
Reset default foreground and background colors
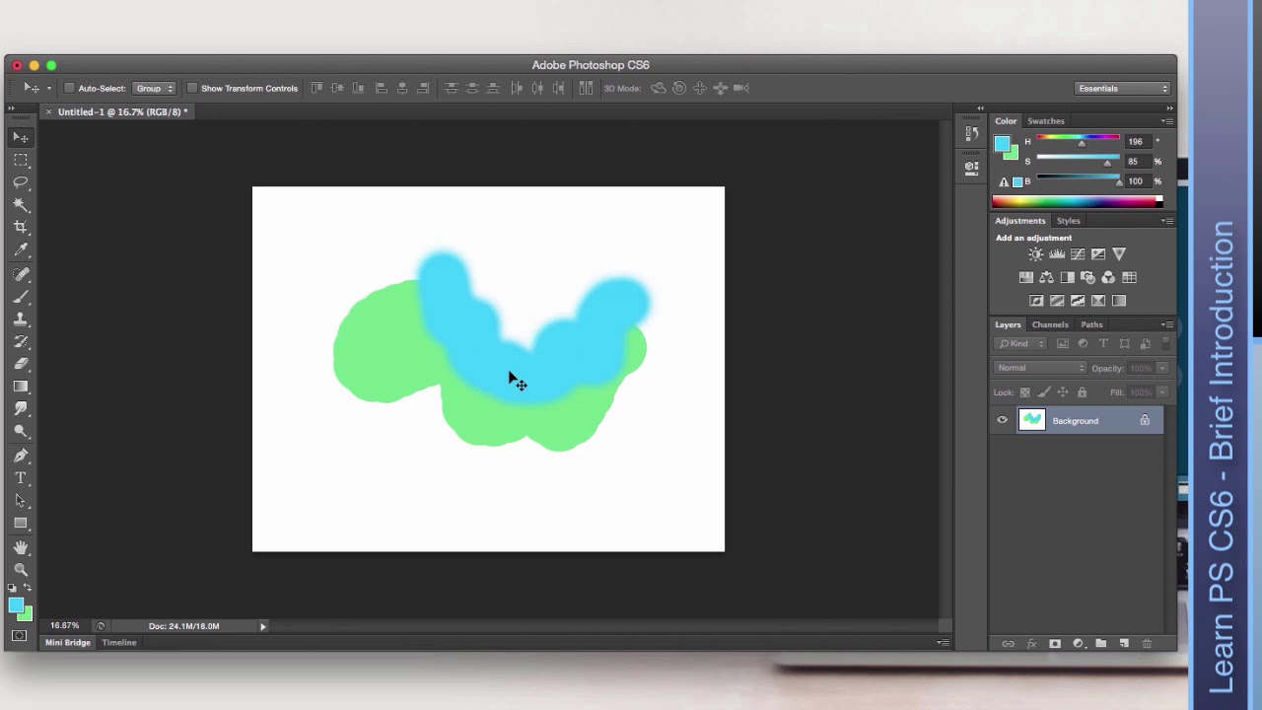[13, 588]
